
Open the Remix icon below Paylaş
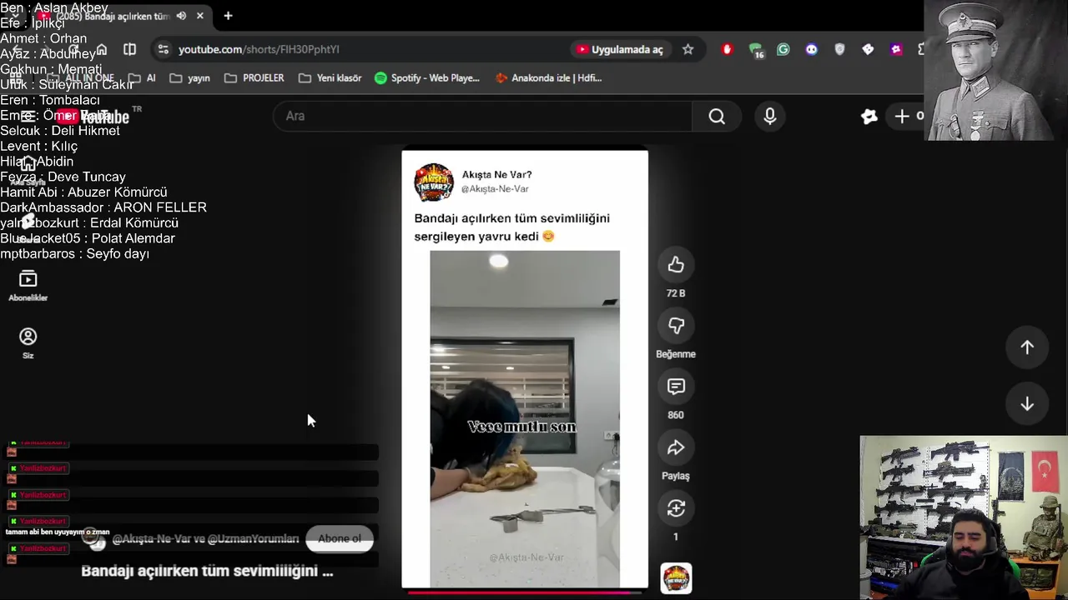tap(676, 508)
